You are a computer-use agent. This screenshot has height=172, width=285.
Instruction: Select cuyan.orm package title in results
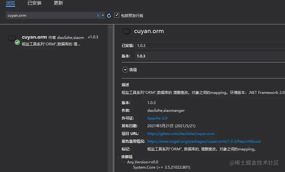tap(34, 37)
